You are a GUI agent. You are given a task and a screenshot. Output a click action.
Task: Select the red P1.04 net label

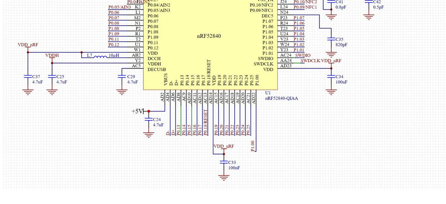299,33
